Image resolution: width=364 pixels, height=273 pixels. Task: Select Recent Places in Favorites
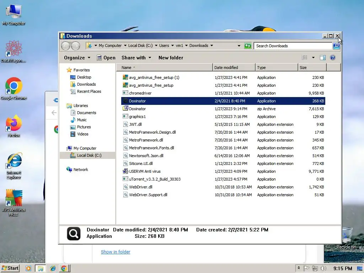[89, 91]
